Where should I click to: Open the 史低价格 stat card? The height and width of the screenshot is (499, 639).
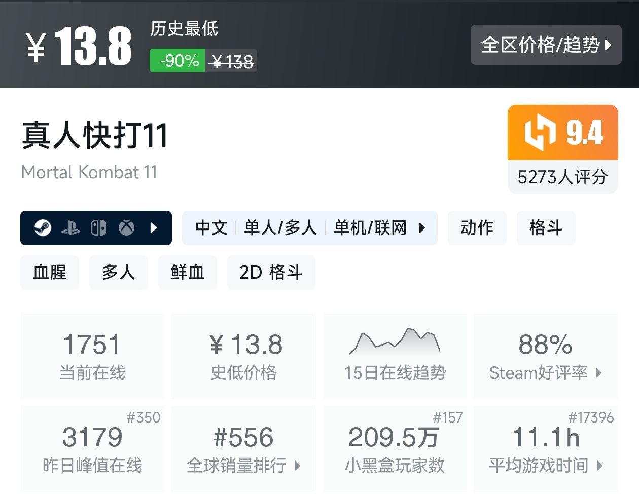point(243,356)
